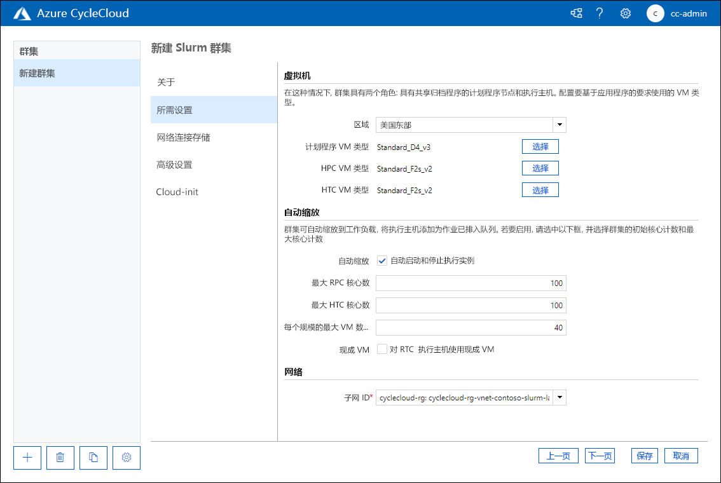The height and width of the screenshot is (483, 721).
Task: Open cluster settings gear at bottom left
Action: pos(127,458)
